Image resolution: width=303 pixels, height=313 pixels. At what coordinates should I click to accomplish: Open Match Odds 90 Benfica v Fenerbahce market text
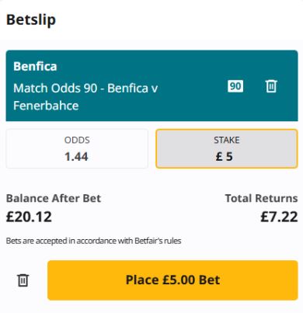[x=85, y=96]
